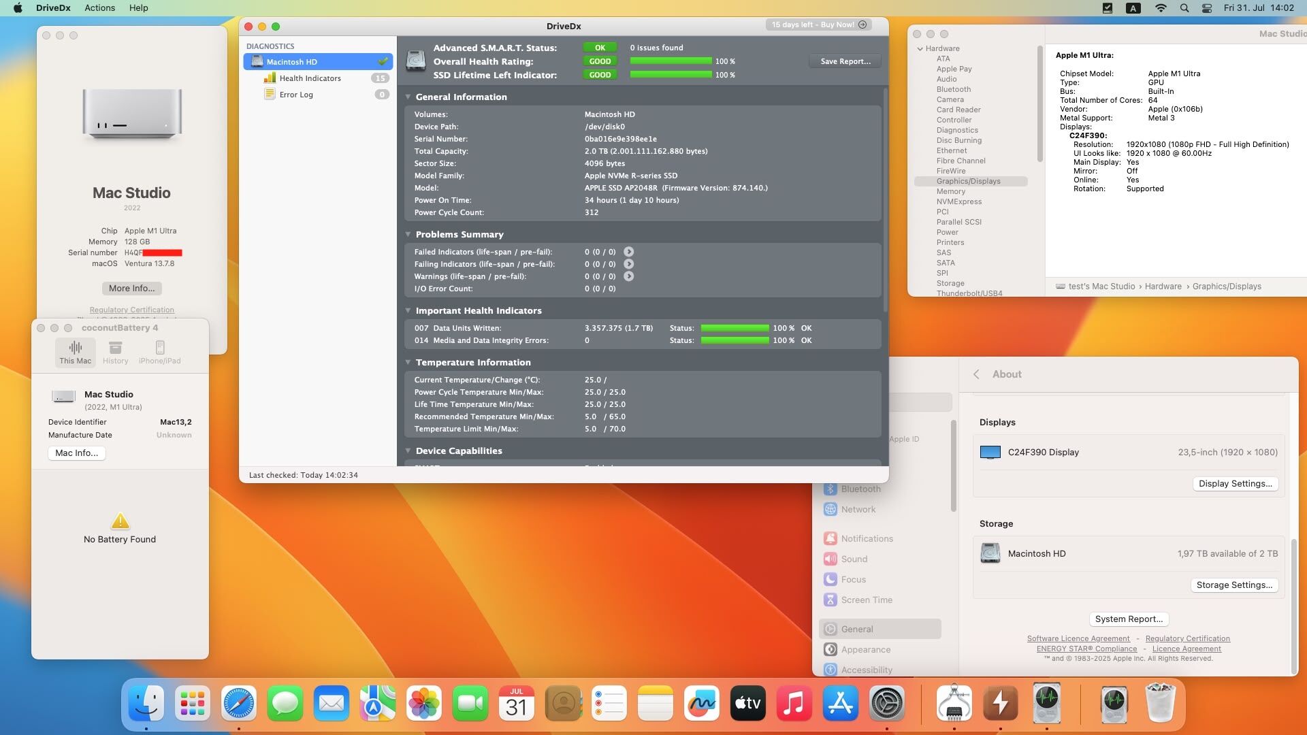
Task: Click arrow next to Failing Indicators count
Action: coord(628,264)
